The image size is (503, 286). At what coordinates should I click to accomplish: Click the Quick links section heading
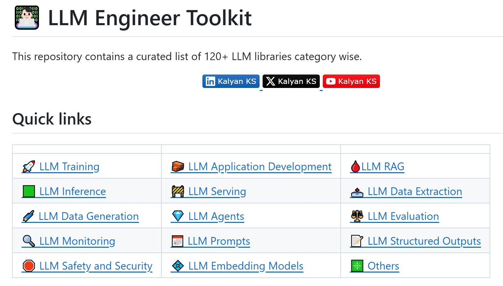click(x=51, y=119)
